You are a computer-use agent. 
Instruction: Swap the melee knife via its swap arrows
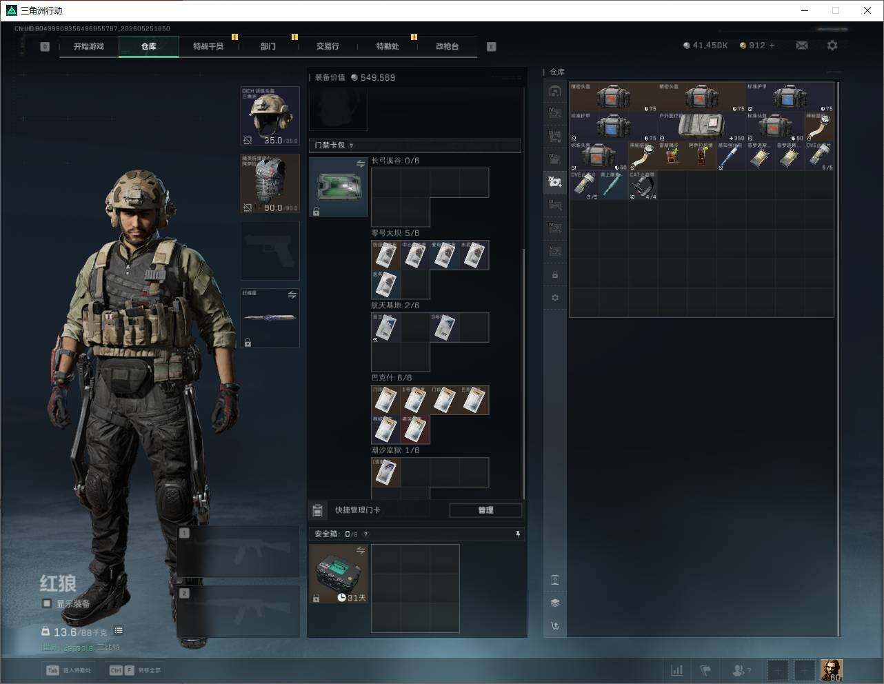click(292, 295)
